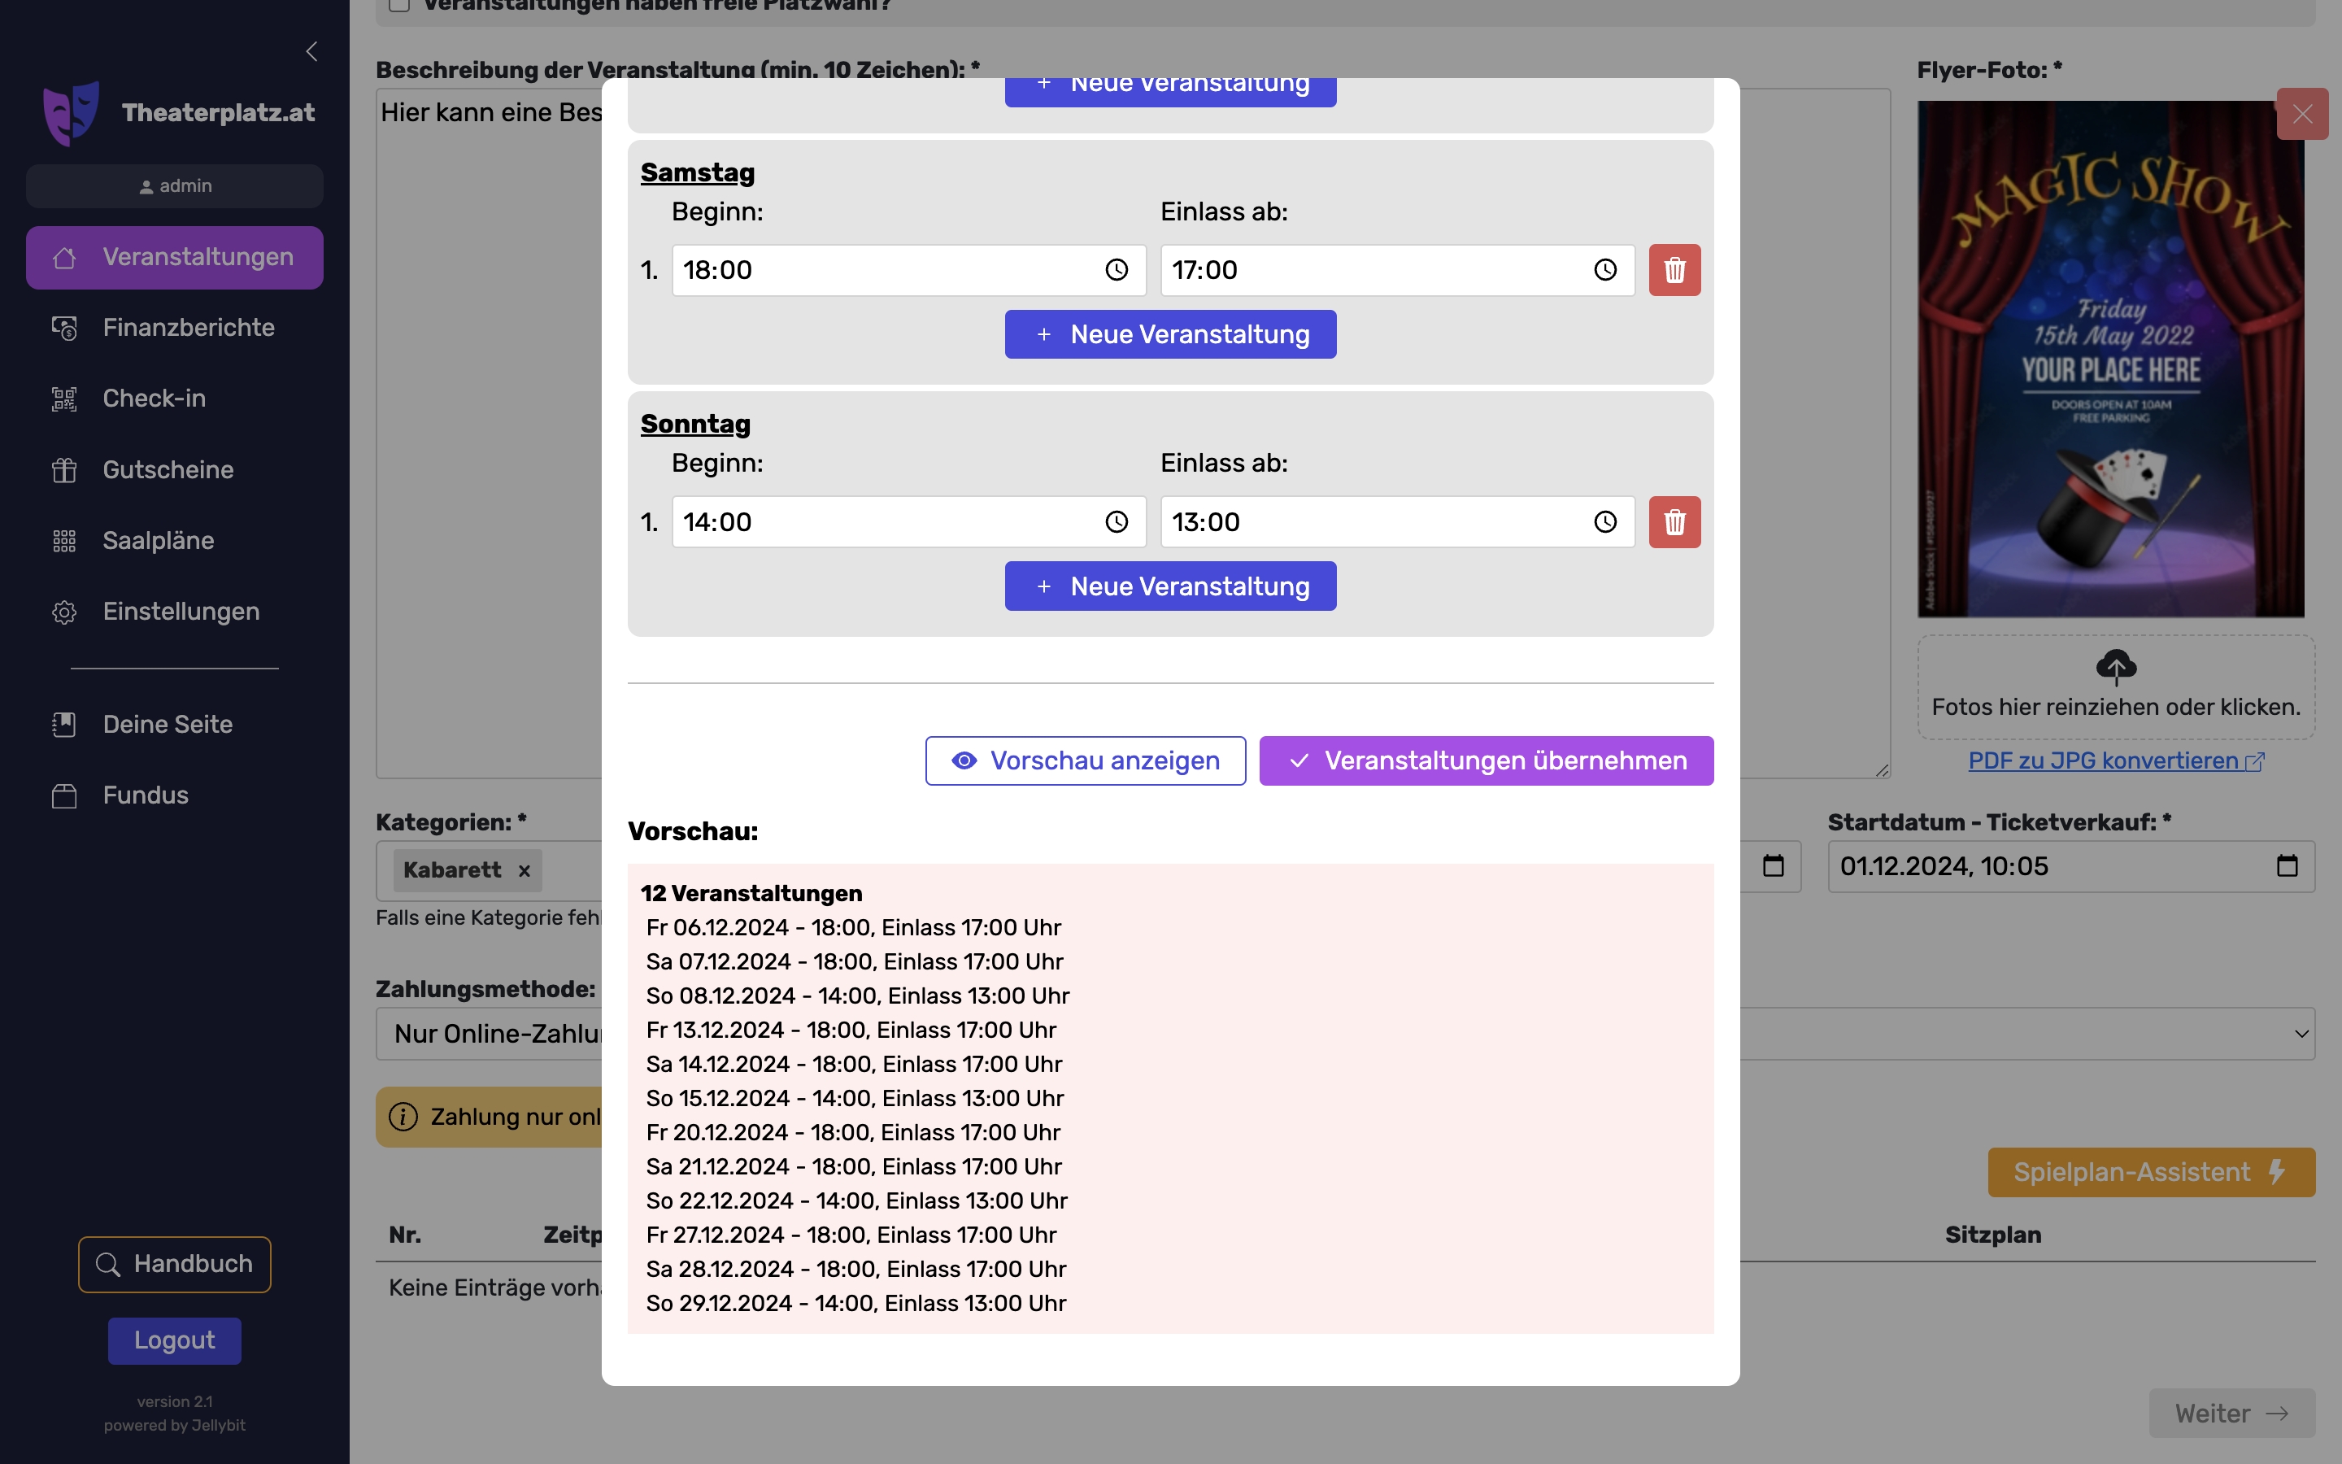Screen dimensions: 2342x1464
Task: Collapse the sidebar with the chevron
Action: [x=311, y=51]
